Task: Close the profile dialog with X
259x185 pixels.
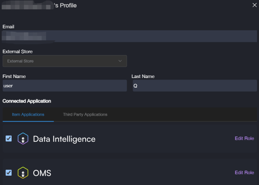Action: pyautogui.click(x=255, y=5)
